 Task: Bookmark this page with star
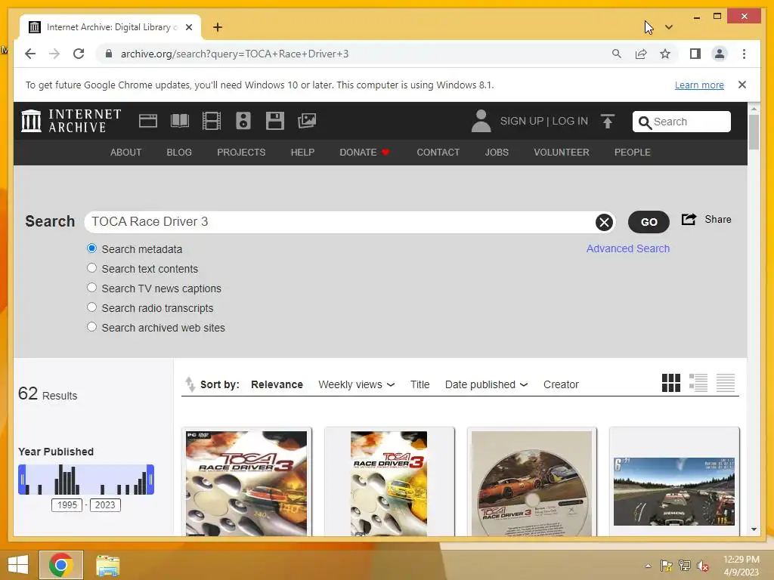click(665, 54)
